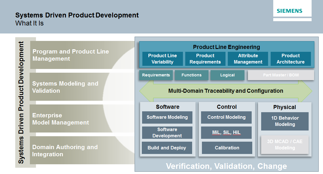
Task: Expand the Multi-Domain Traceability and Configuration arrow
Action: pos(225,91)
